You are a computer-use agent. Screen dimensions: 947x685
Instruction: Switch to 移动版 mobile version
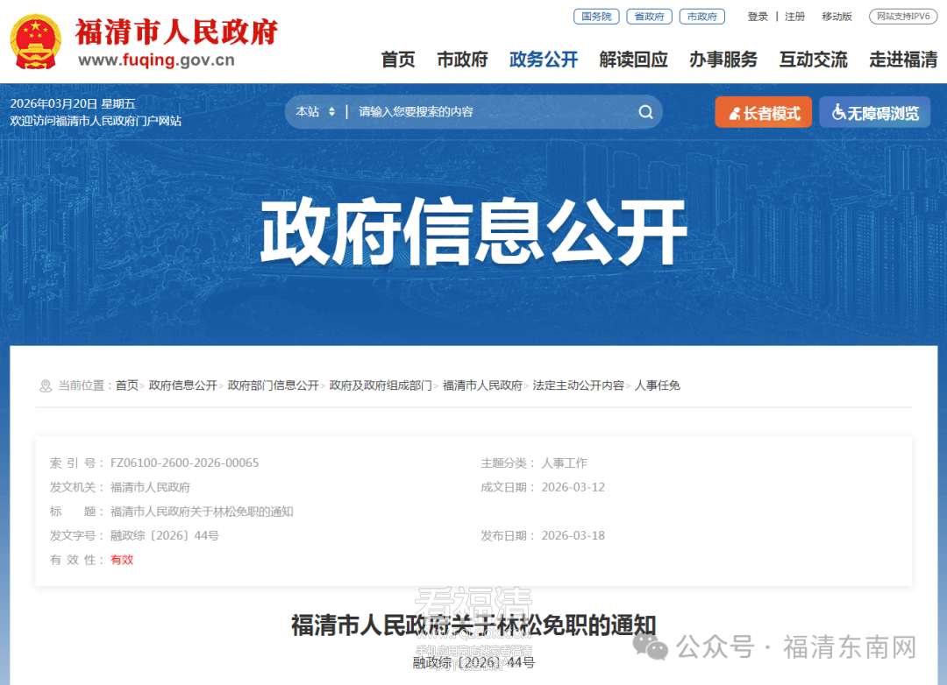(x=837, y=17)
